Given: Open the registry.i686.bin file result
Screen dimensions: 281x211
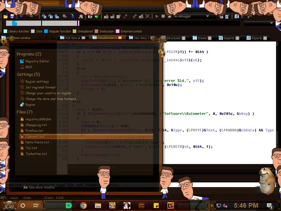Looking at the screenshot, I should click(38, 119).
